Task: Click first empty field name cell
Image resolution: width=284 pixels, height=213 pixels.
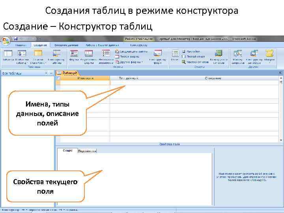Action: click(x=85, y=82)
